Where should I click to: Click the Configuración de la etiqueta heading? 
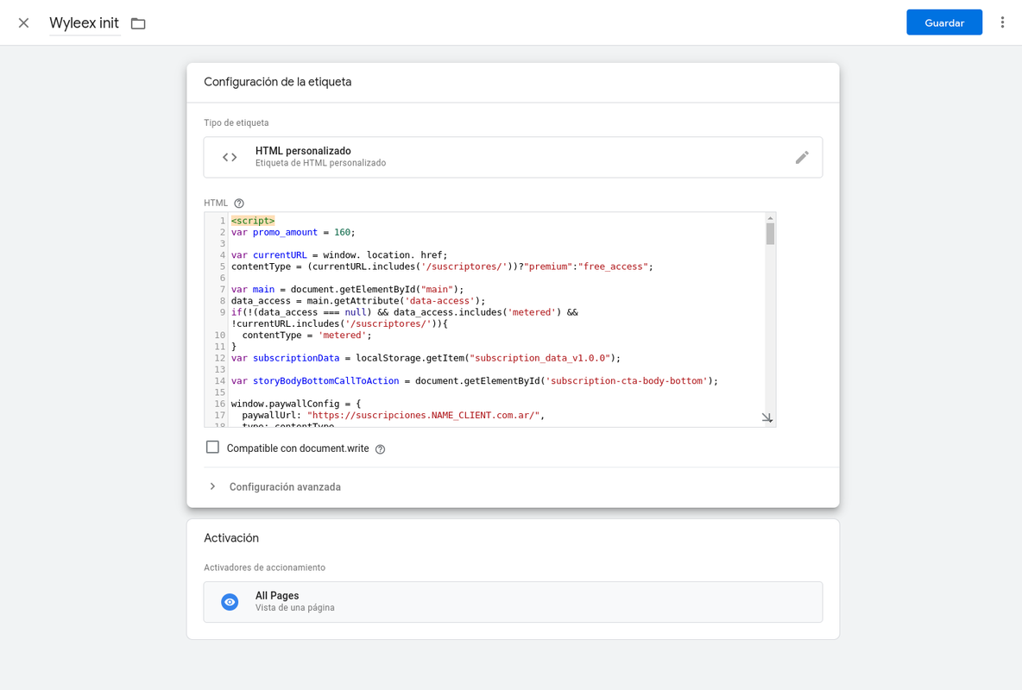tap(278, 82)
